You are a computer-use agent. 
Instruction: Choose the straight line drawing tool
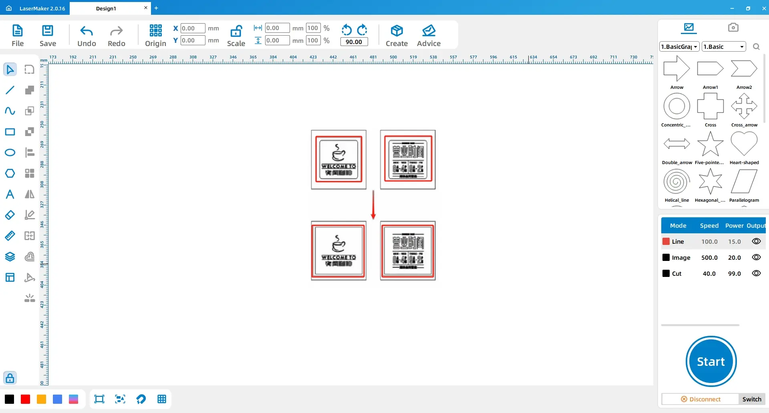pyautogui.click(x=10, y=90)
